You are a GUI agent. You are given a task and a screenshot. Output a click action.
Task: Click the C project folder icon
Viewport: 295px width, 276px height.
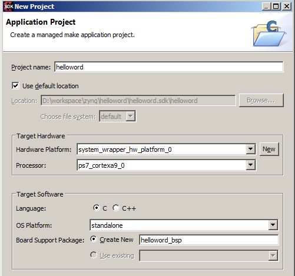click(x=269, y=34)
